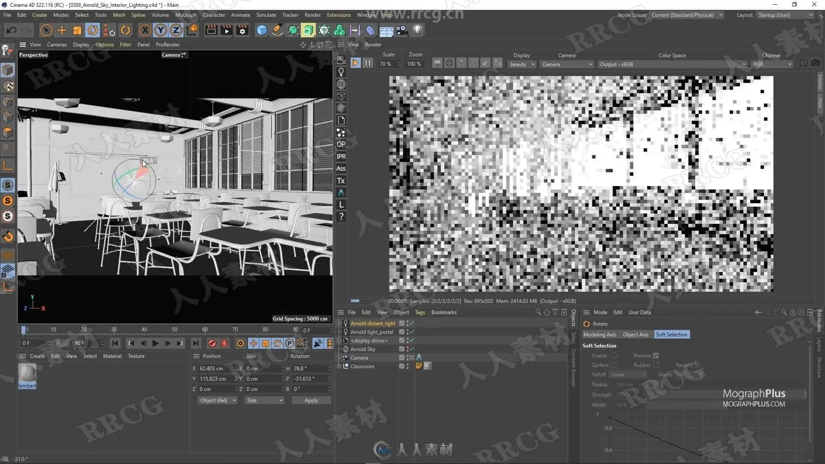
Task: Click the Tx manager icon
Action: tap(341, 181)
